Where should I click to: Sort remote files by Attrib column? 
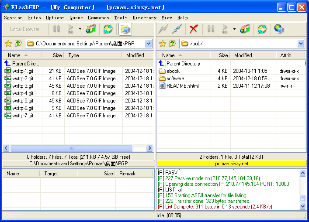[x=291, y=55]
